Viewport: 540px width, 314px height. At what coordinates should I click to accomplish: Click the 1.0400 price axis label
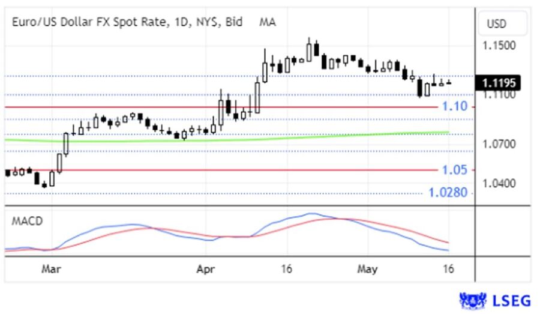coord(499,183)
